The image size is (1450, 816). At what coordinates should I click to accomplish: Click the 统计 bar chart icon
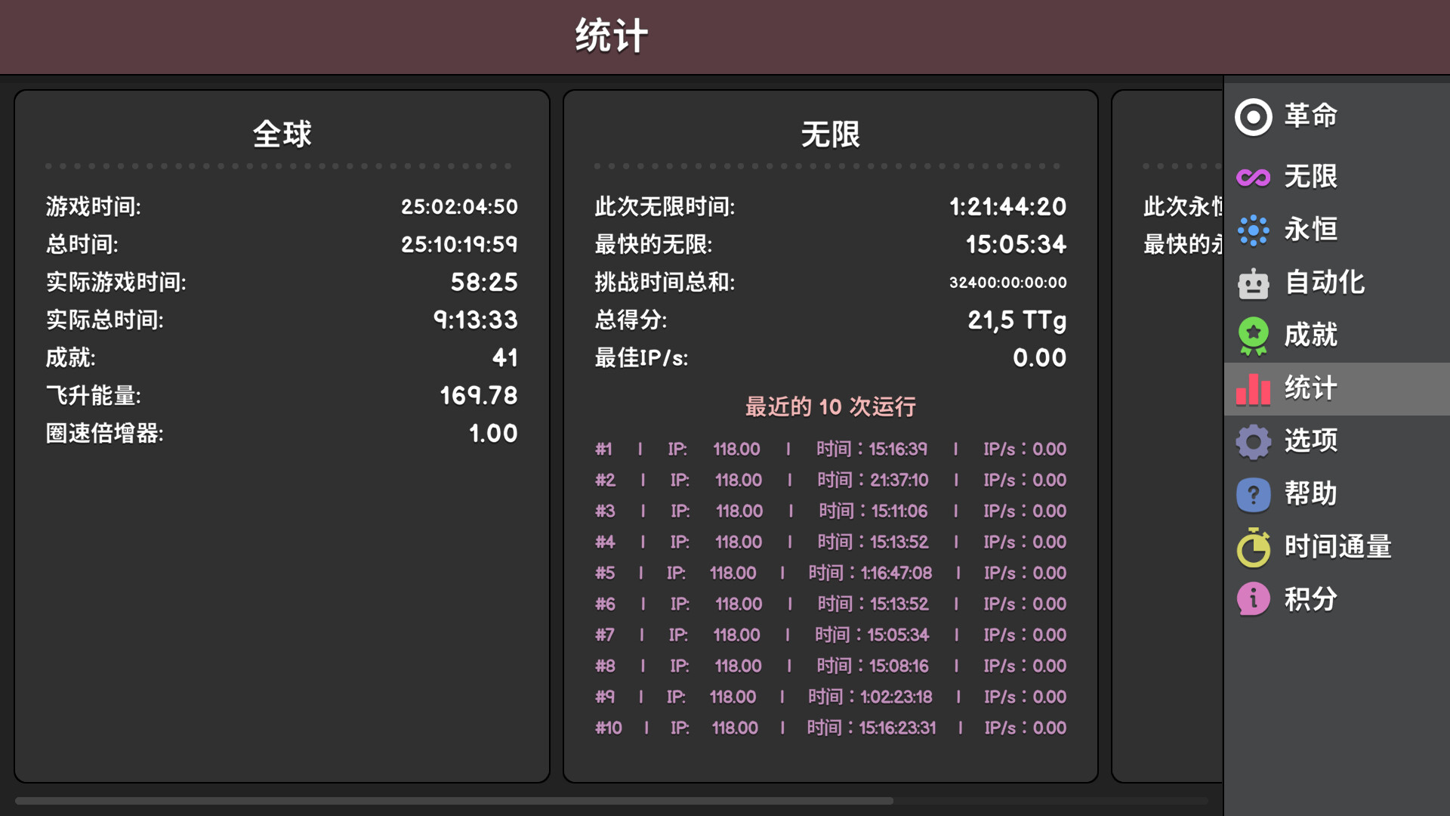pos(1253,388)
